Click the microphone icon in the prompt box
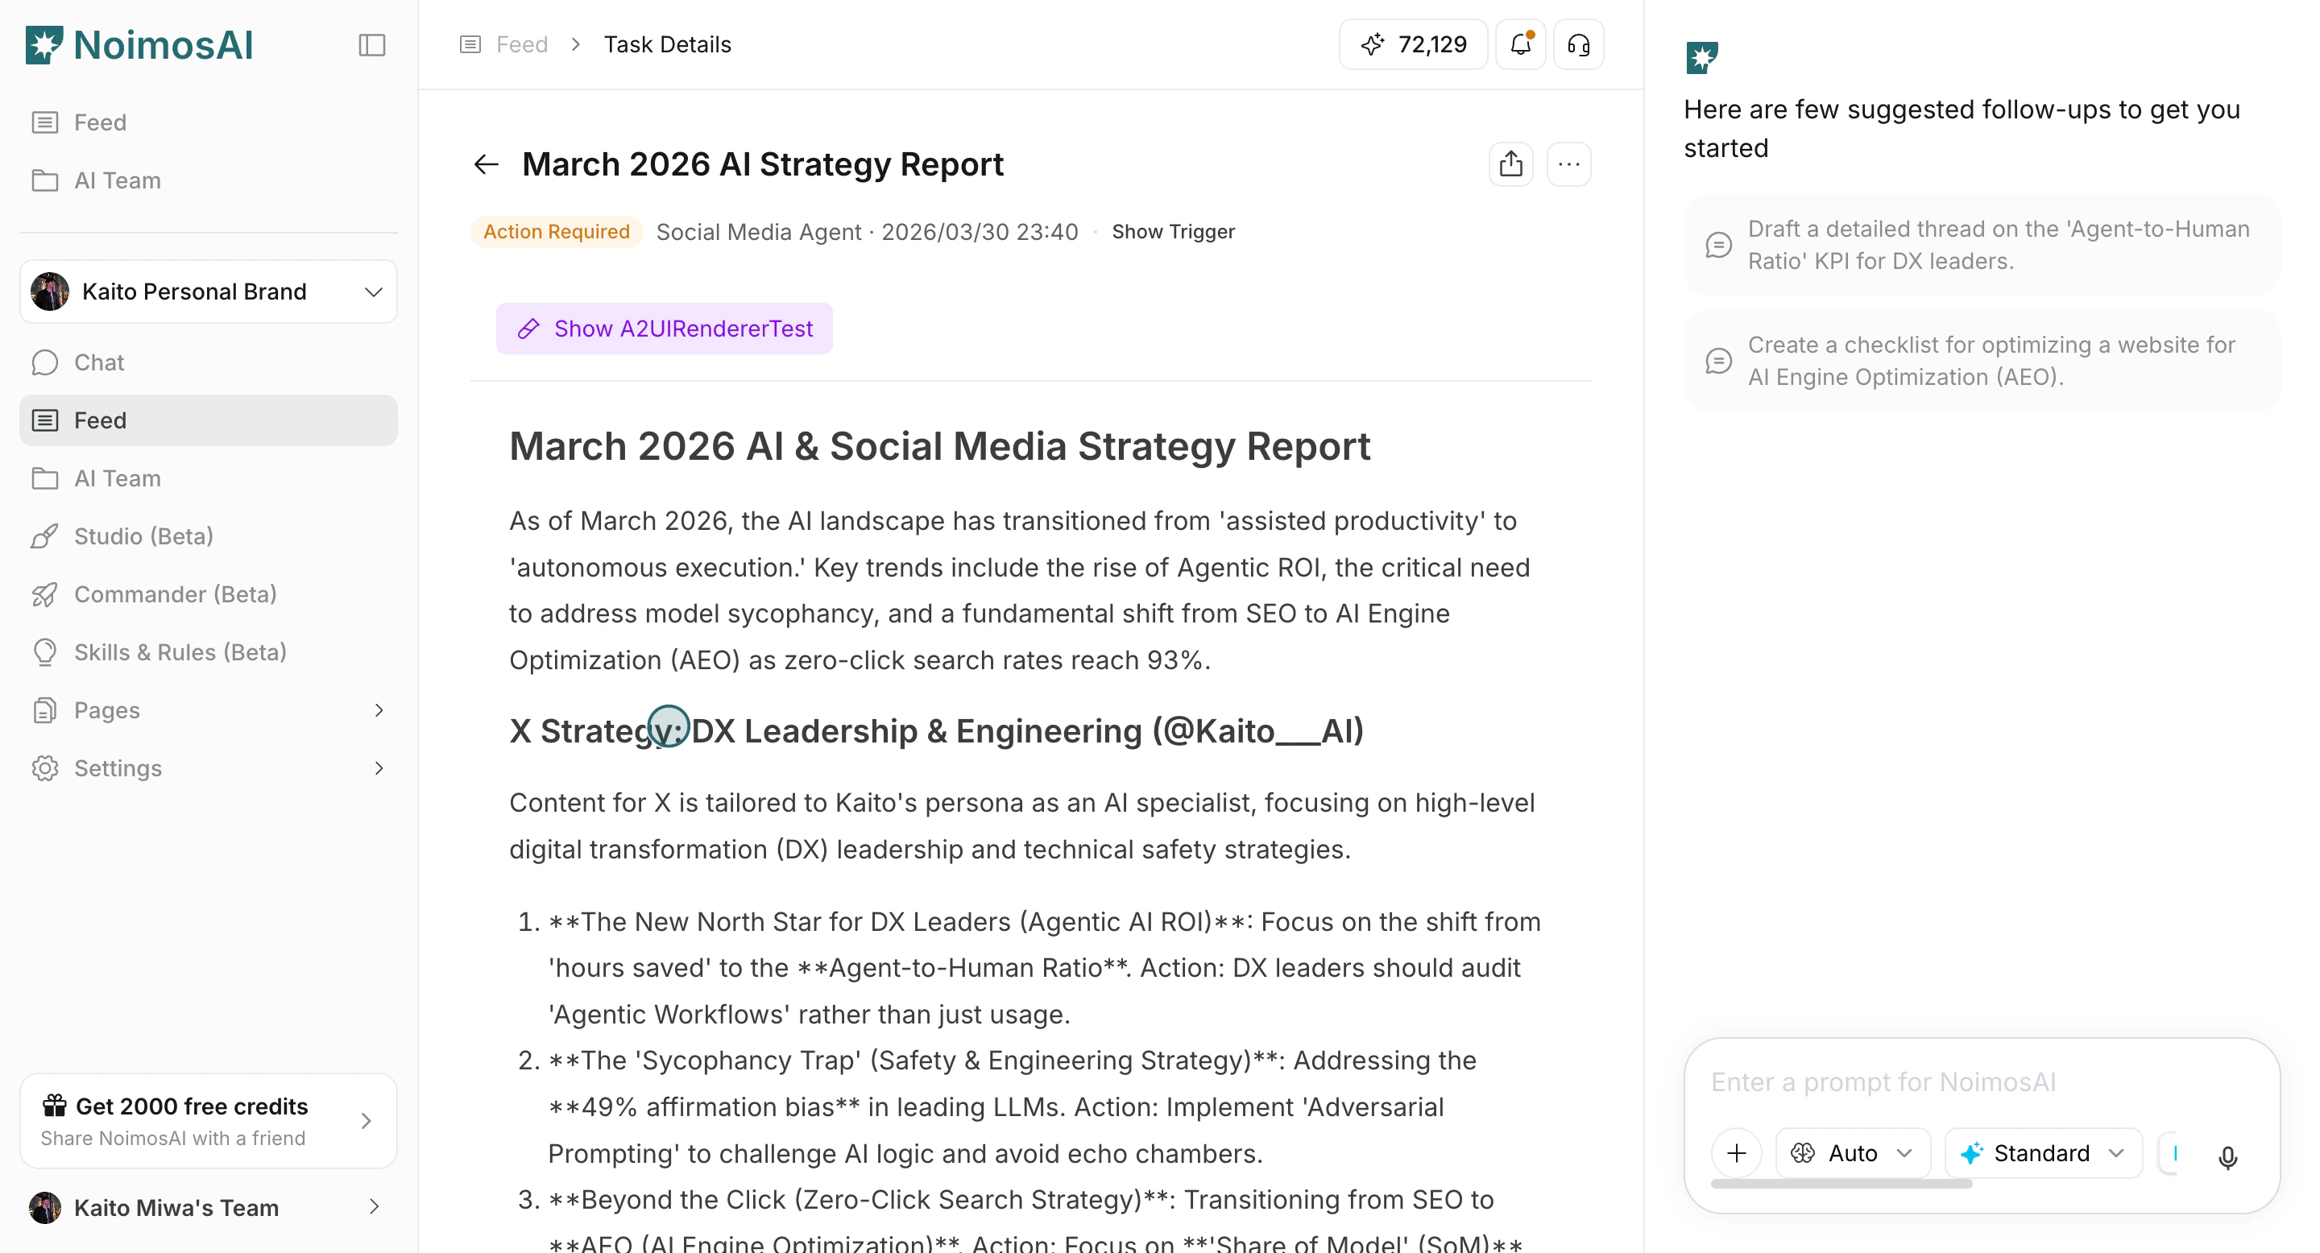Screen dimensions: 2320x1253 (2228, 1156)
